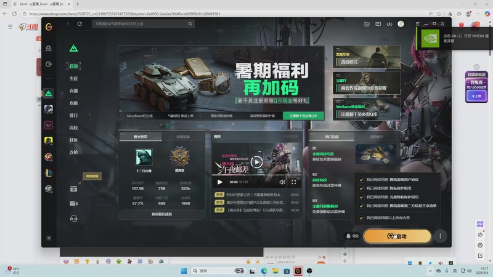Click the orange 启动 launch button

pyautogui.click(x=397, y=236)
